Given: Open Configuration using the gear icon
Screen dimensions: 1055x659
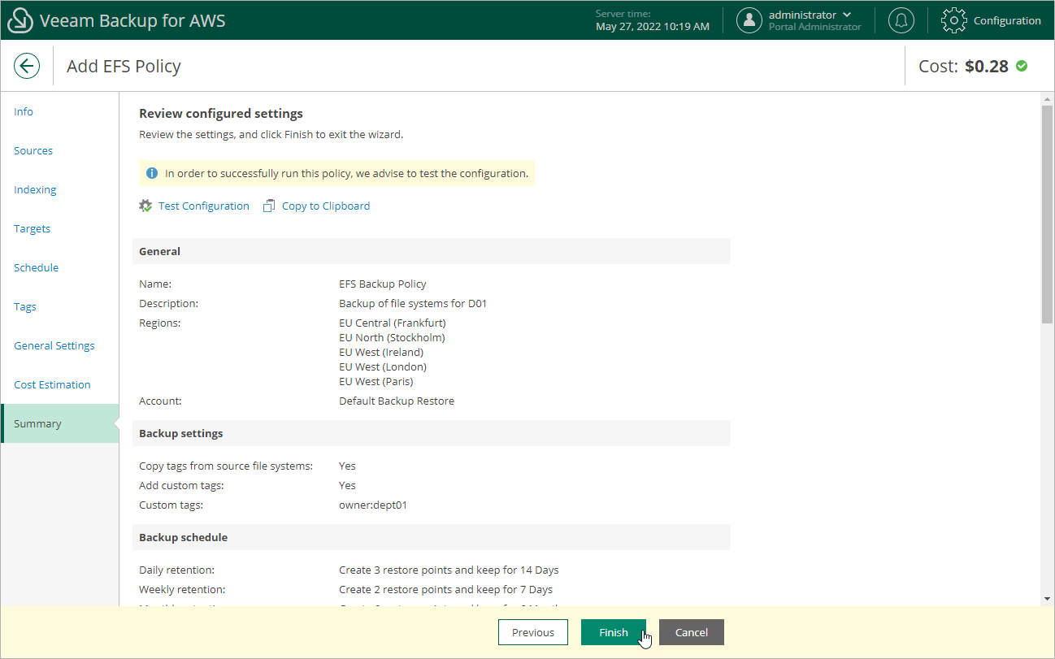Looking at the screenshot, I should 953,20.
